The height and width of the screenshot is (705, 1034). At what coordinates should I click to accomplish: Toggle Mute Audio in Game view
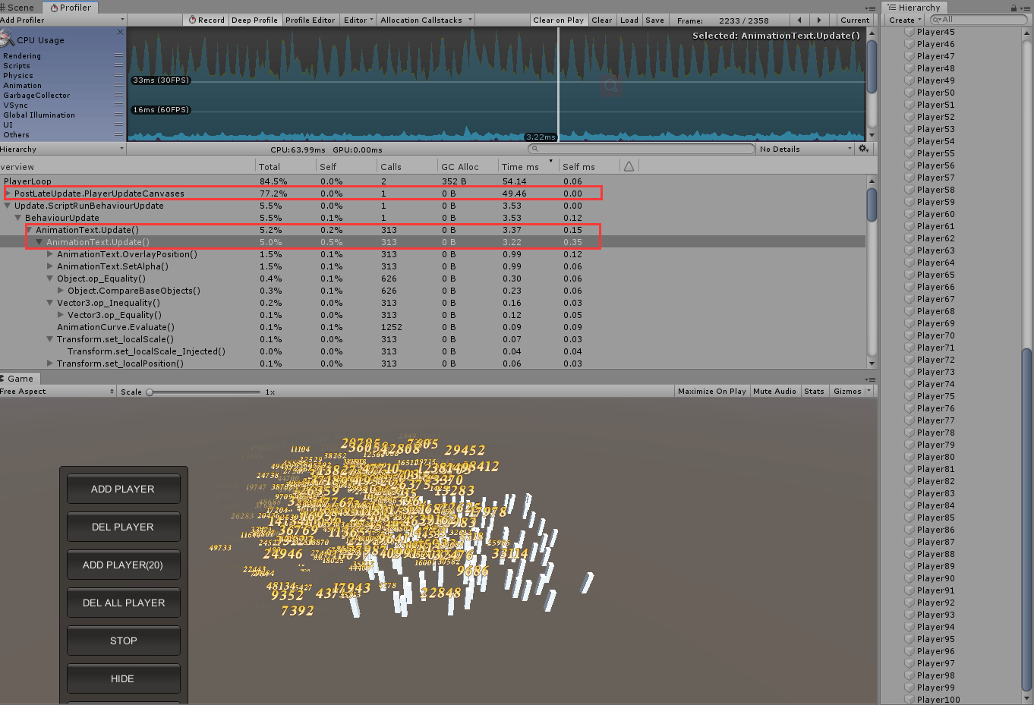pos(774,392)
